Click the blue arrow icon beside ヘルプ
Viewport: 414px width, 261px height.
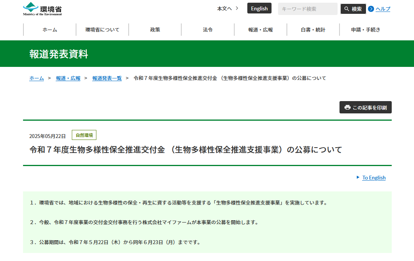tap(371, 9)
